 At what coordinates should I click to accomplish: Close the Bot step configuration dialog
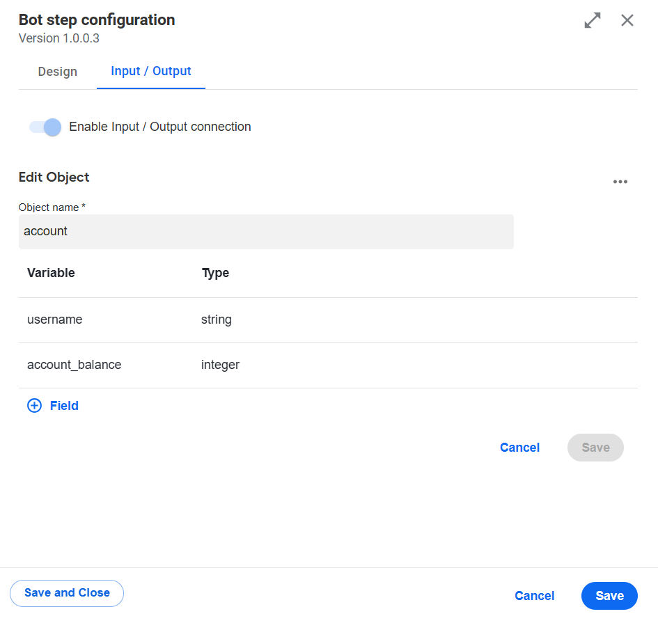(x=627, y=20)
